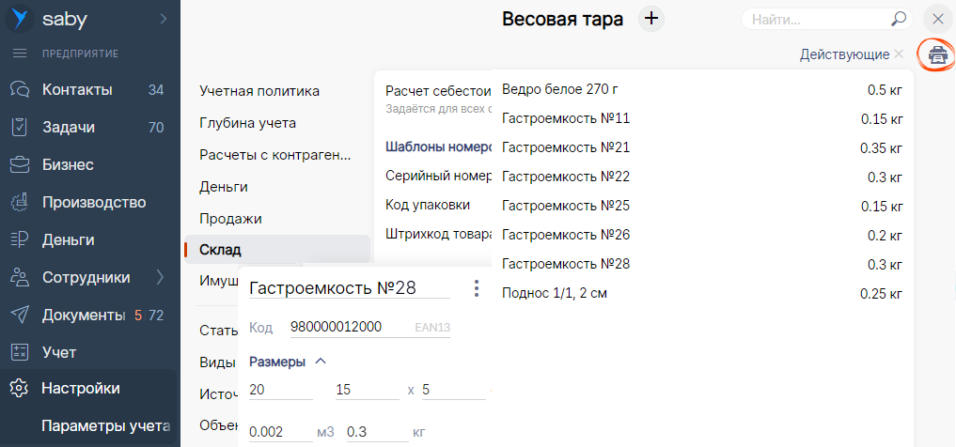Open the Поднос 1/1, 2 см entry

[555, 293]
